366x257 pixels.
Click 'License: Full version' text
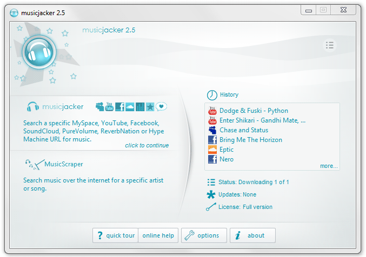245,207
